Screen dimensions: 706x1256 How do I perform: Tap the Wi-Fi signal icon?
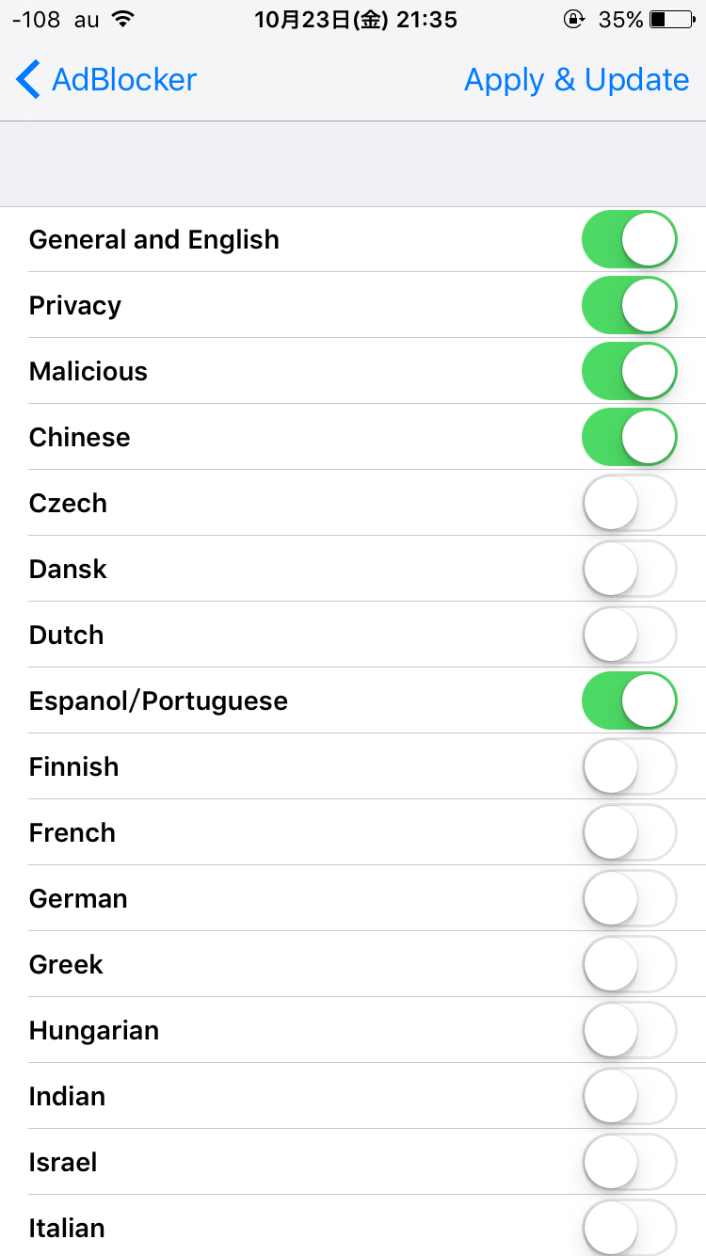(121, 19)
